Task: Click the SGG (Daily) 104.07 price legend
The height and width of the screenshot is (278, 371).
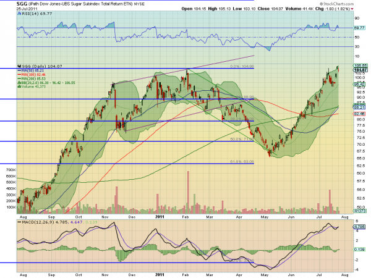Action: (41, 67)
